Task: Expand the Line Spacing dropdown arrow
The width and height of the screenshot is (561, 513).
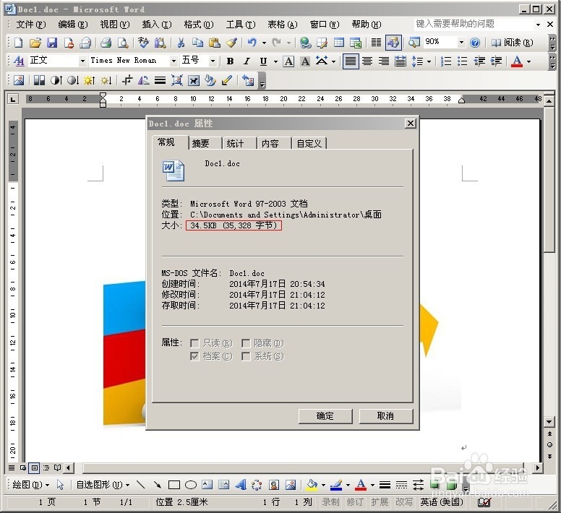Action: coord(429,61)
